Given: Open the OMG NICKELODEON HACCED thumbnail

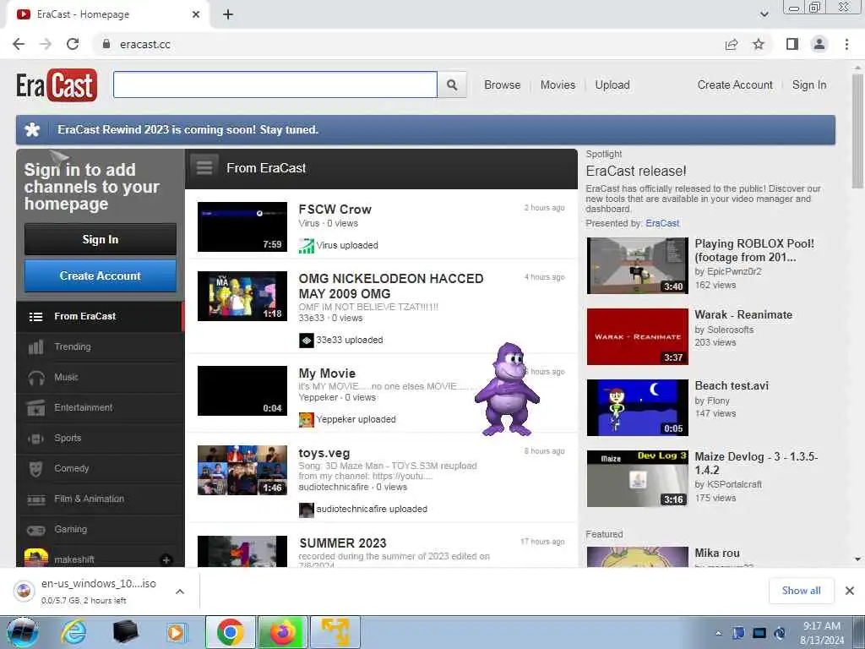Looking at the screenshot, I should pos(242,296).
